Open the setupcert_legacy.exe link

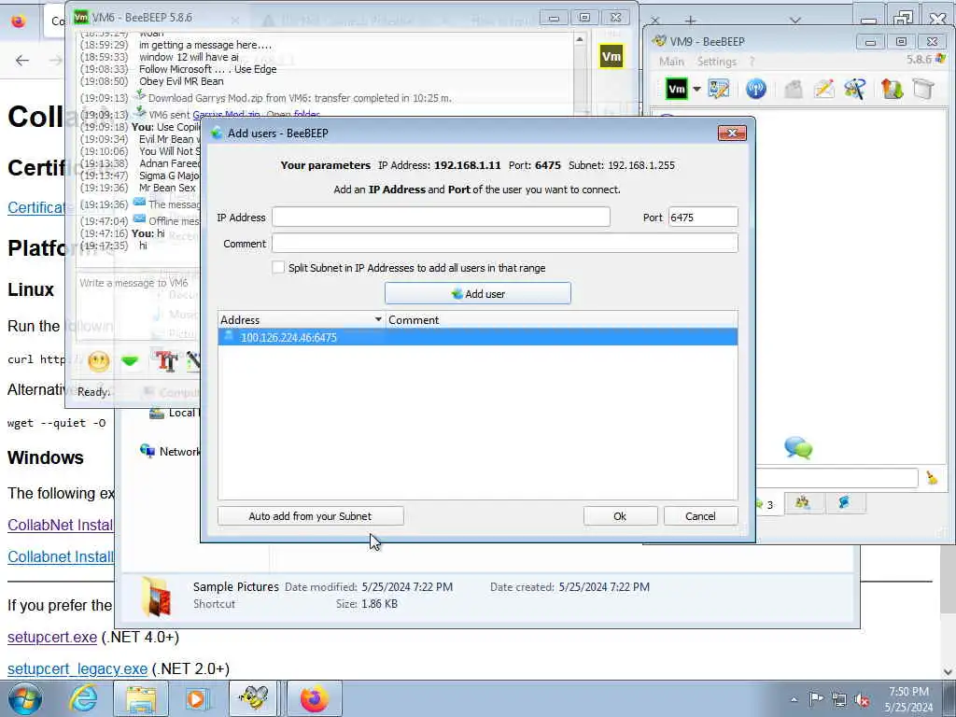pos(77,668)
